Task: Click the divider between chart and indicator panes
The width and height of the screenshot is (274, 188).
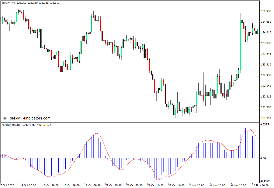Action: coord(135,122)
